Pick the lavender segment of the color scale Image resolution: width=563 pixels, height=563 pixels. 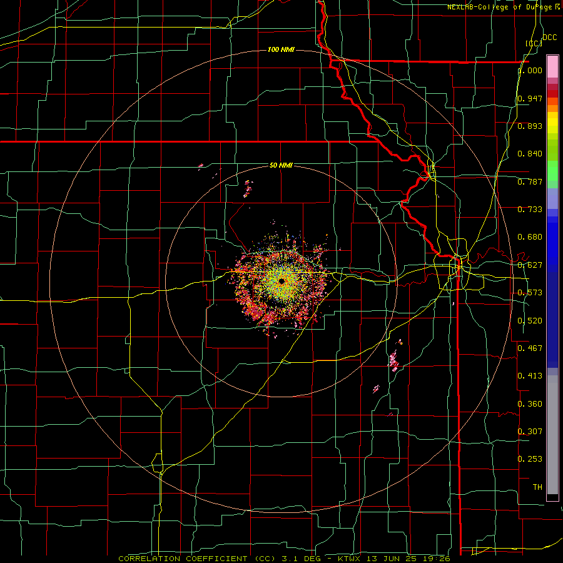point(552,198)
